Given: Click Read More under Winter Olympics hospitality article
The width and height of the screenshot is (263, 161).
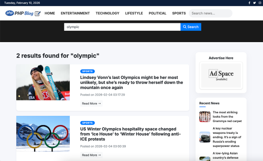Looking at the screenshot, I should [x=91, y=155].
